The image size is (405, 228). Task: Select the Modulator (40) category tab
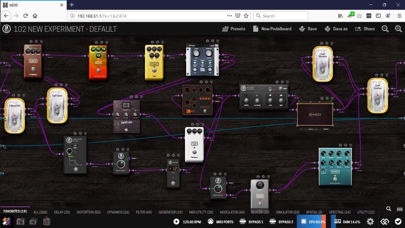tap(232, 212)
